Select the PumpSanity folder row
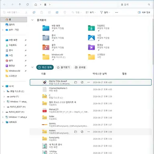 point(91,139)
